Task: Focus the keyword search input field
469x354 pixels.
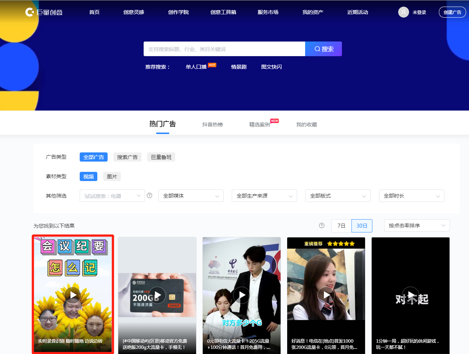Action: pyautogui.click(x=224, y=49)
